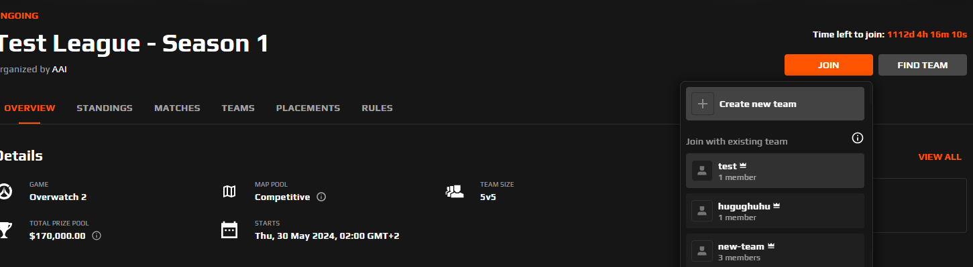973x267 pixels.
Task: Click the Overwatch 2 game logo icon
Action: (5, 191)
